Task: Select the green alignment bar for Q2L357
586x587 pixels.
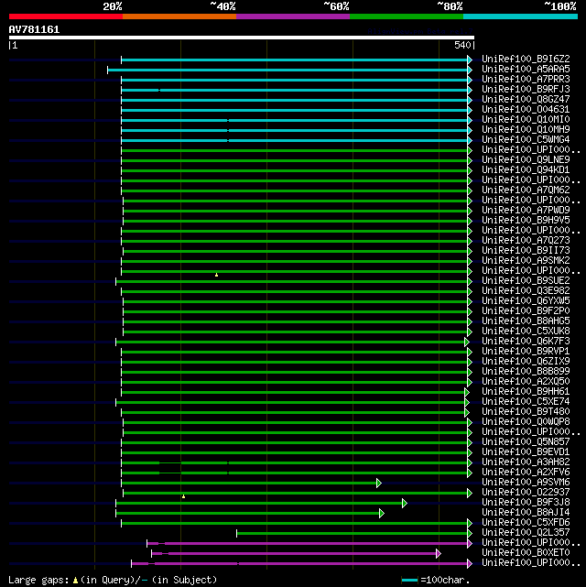Action: 353,534
